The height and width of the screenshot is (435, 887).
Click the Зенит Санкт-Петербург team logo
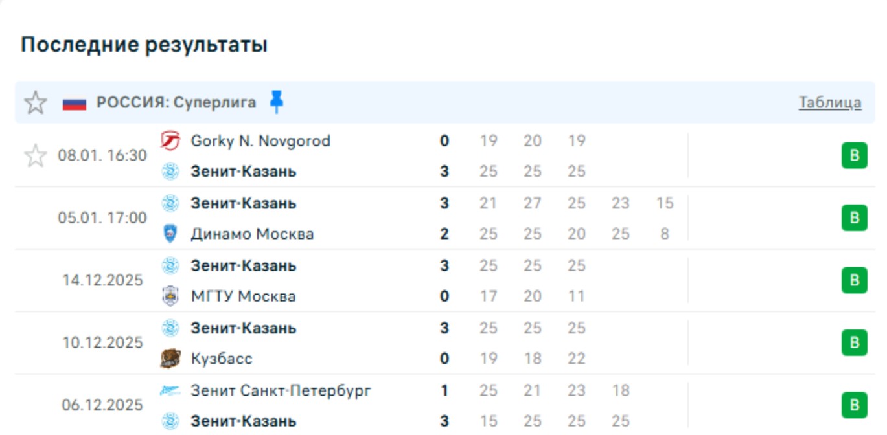click(x=170, y=390)
